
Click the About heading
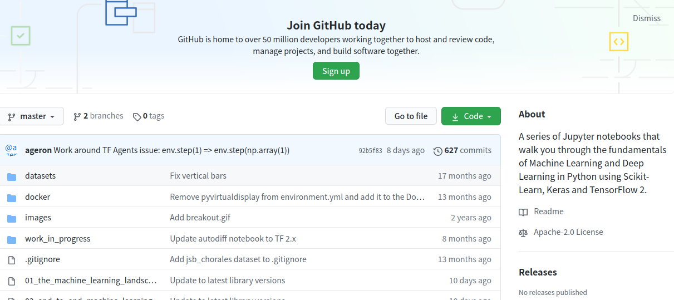click(x=532, y=114)
